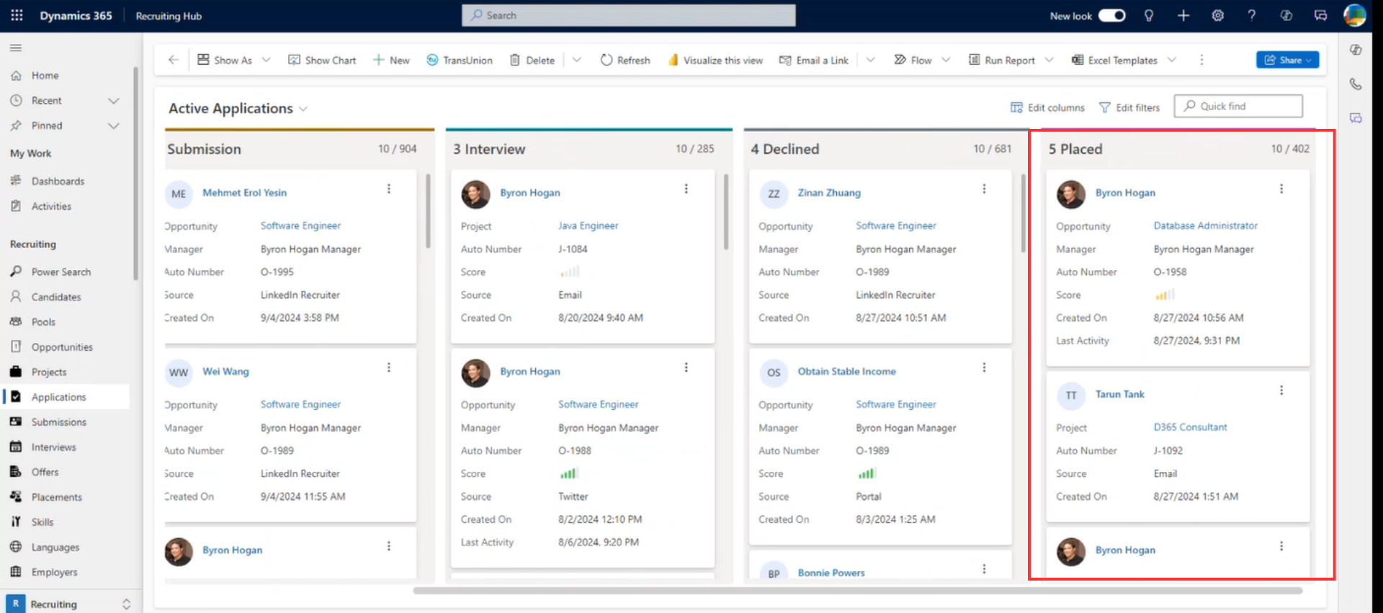Open Mehmet Erol Yesin card options menu
Screen dimensions: 1383x613
(389, 189)
